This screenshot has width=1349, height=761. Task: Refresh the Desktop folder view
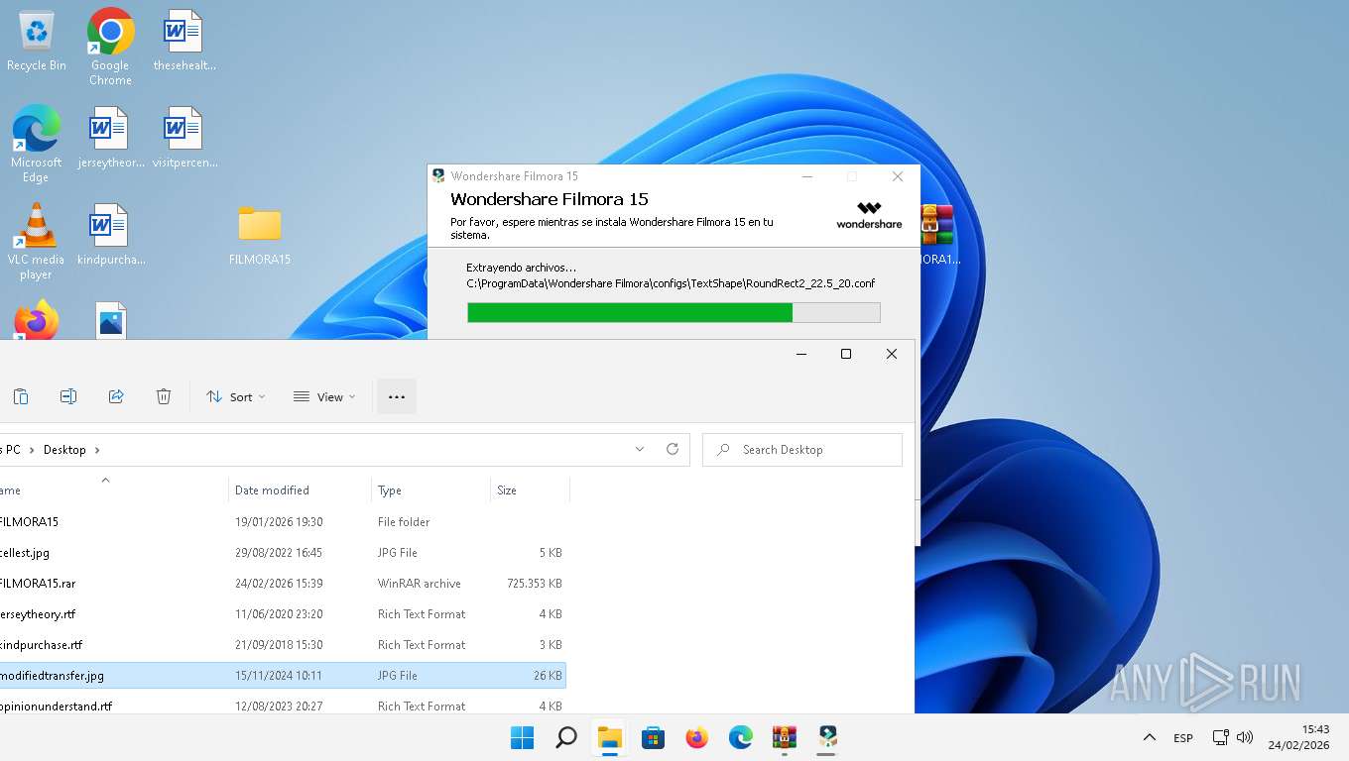point(673,449)
